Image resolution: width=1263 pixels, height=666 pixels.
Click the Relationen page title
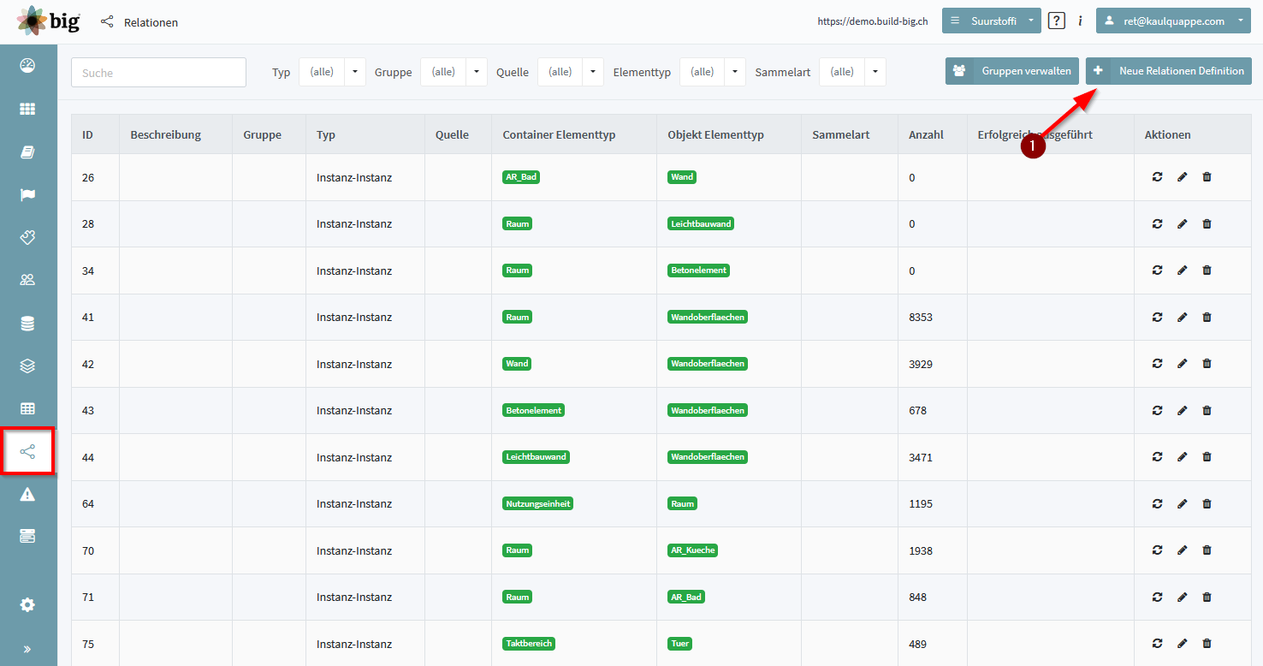tap(151, 22)
